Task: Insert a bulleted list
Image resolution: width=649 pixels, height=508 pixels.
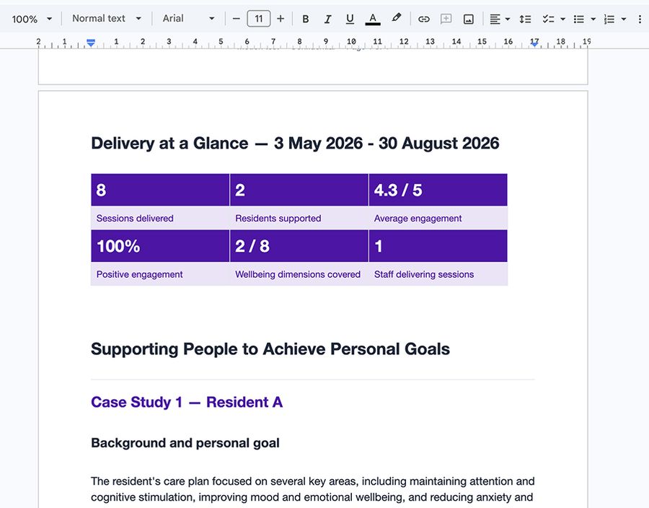Action: (578, 19)
